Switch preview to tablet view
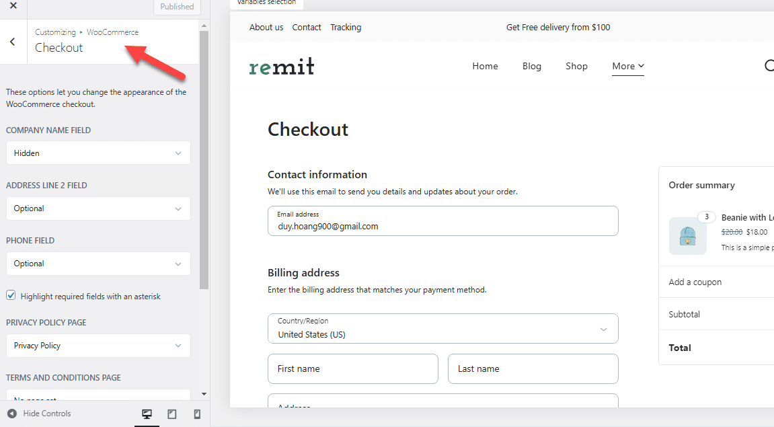 (x=172, y=414)
